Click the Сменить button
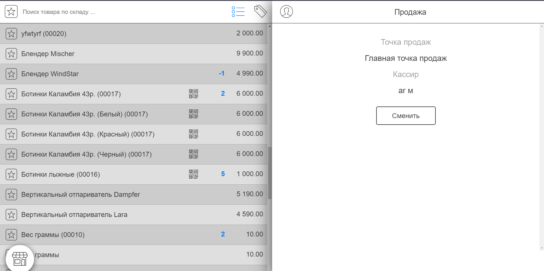 point(406,116)
